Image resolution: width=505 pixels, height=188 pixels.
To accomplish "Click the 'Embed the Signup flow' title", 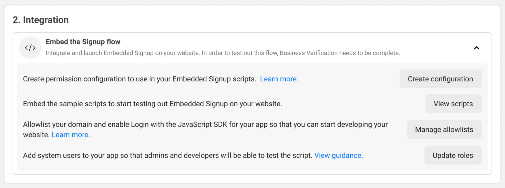I will click(83, 42).
